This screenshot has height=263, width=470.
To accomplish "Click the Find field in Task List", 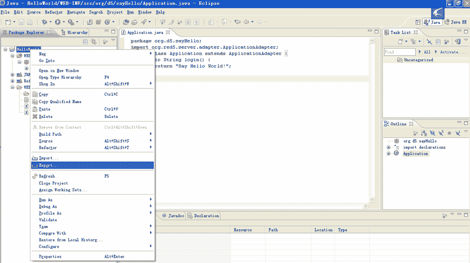I will click(x=400, y=52).
